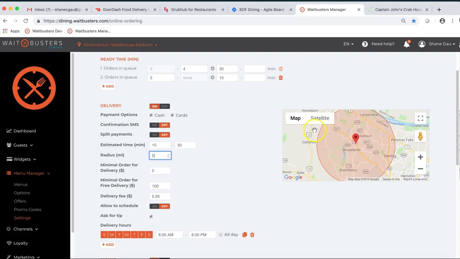Open Offers in the sidebar
The image size is (460, 259).
click(20, 201)
